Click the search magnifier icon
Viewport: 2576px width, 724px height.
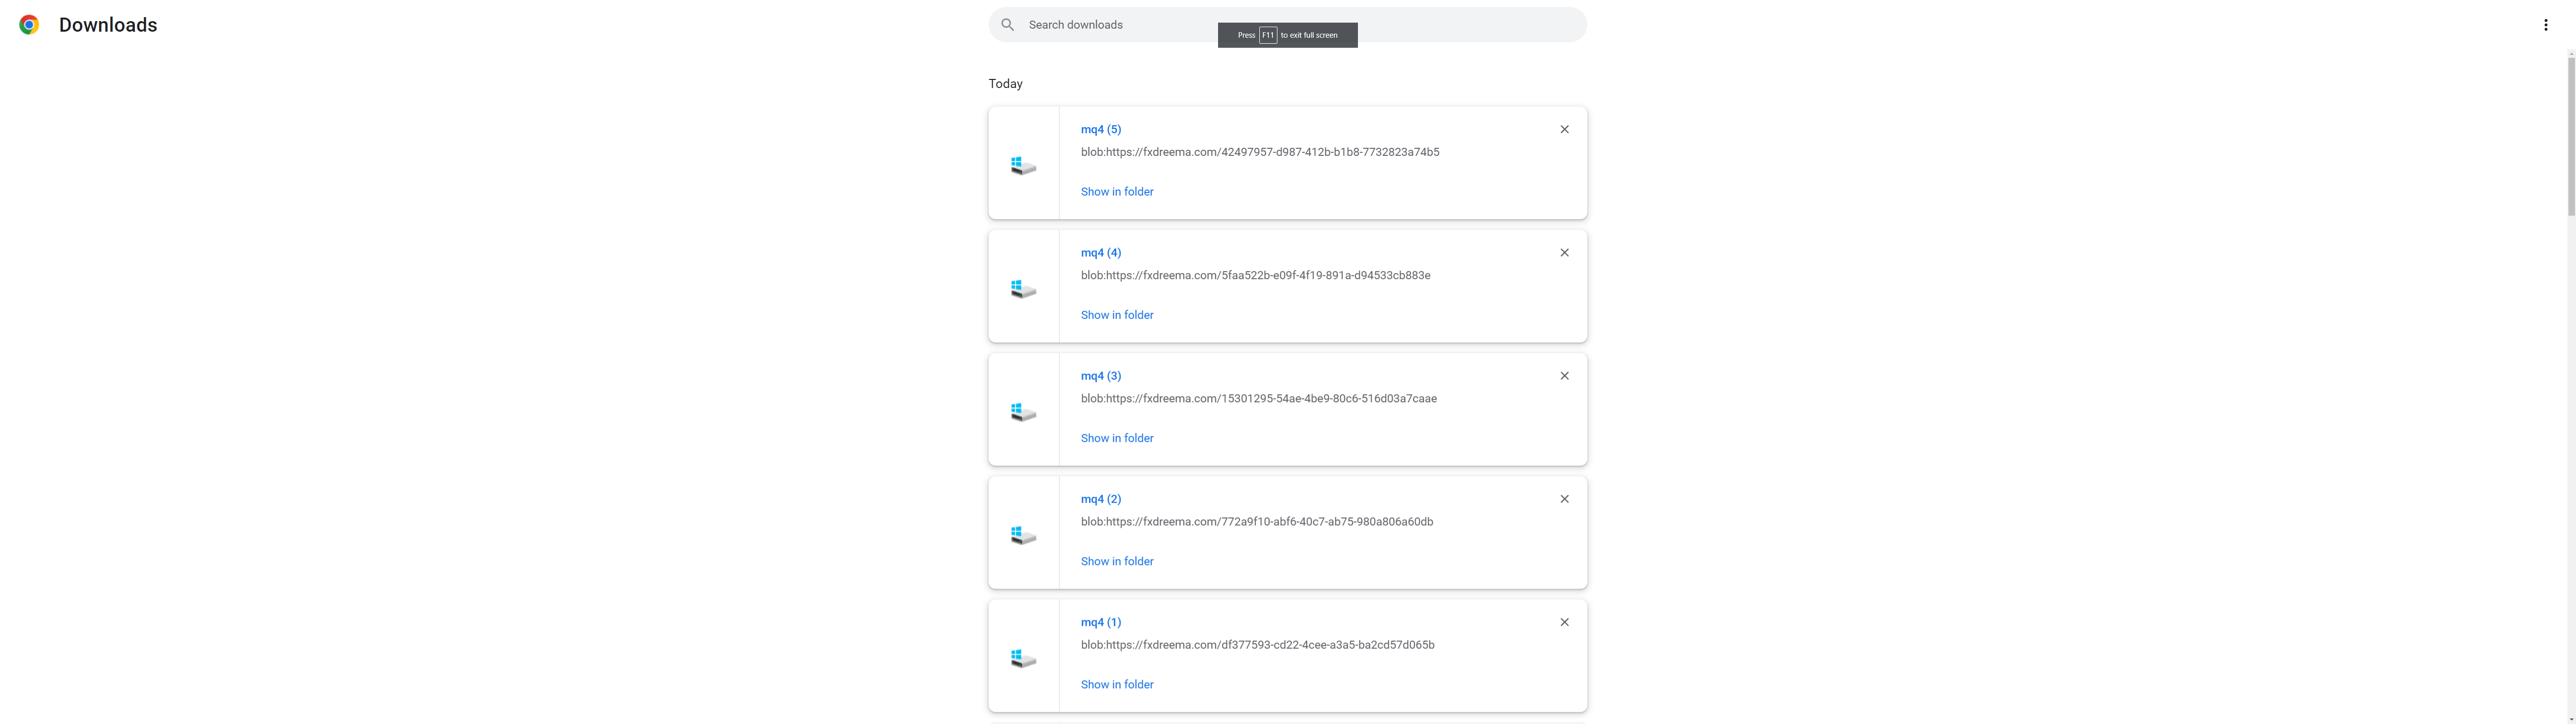click(x=1007, y=25)
